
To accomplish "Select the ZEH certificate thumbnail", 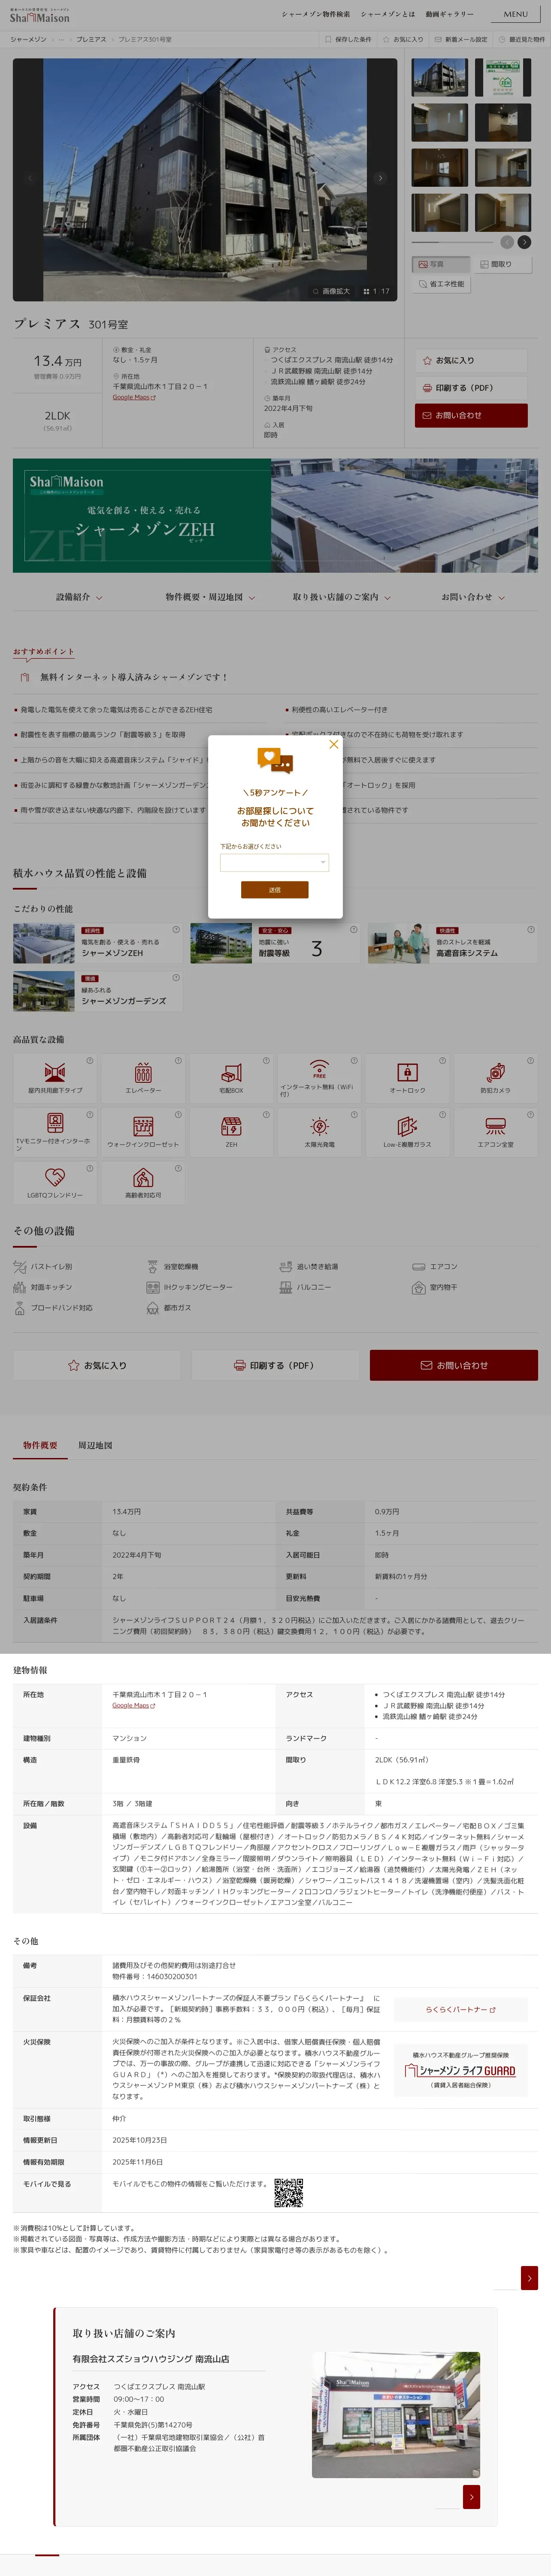I will [x=503, y=77].
